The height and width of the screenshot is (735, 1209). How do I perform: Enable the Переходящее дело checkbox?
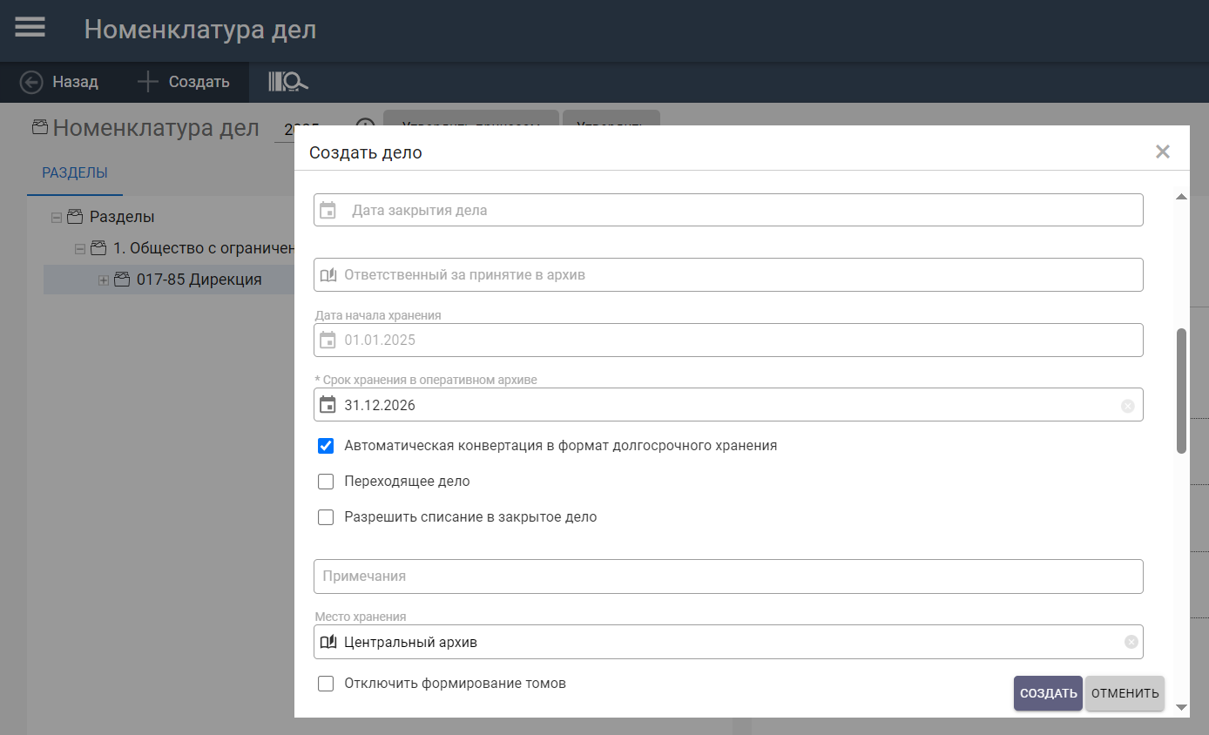pyautogui.click(x=326, y=482)
